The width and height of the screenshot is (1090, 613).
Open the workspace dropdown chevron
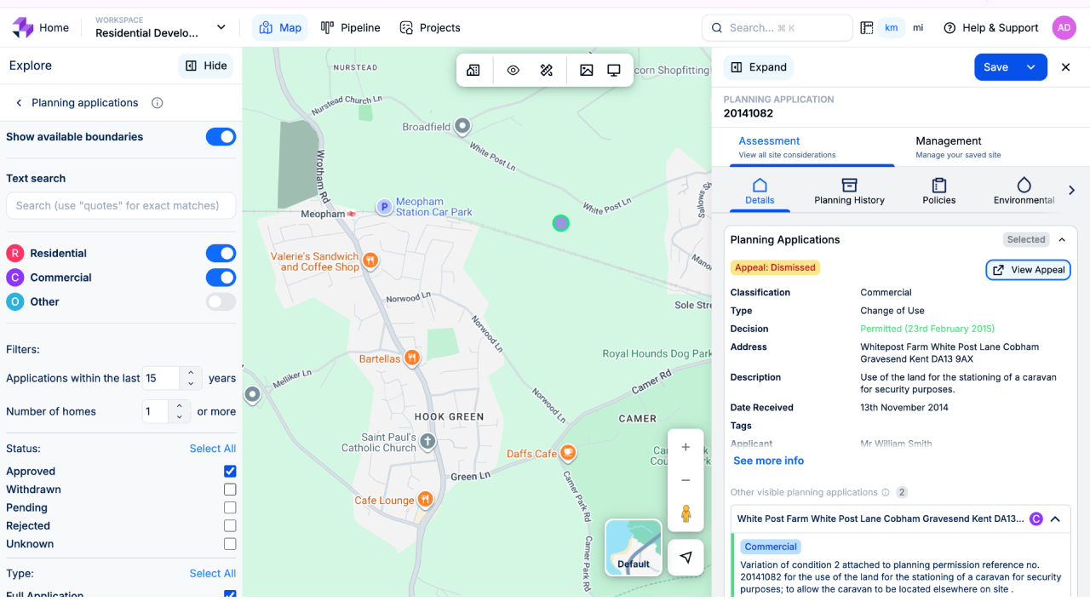tap(221, 27)
